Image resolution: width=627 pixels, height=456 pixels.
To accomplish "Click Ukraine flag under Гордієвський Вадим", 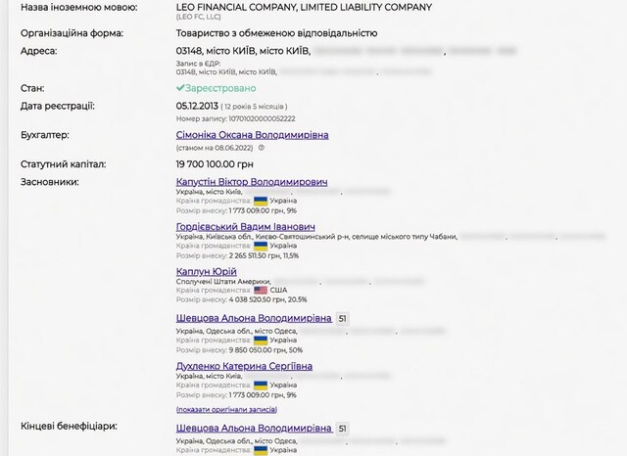I will point(261,246).
